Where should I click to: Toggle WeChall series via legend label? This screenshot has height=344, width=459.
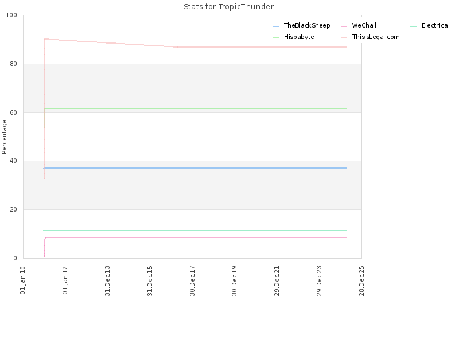click(364, 25)
